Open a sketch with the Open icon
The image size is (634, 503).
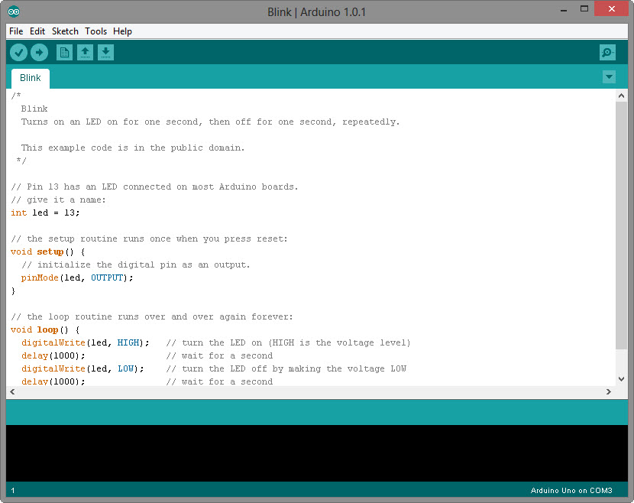pos(85,52)
